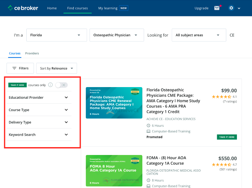Click the clock icon beside 6 Hours
Screen dimensions: 252x188
pos(149,125)
